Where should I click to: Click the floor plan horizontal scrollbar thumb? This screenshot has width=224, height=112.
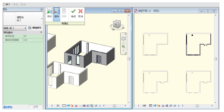[197, 106]
